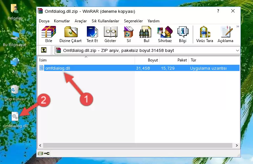
Task: Select the Bu Bilgisayar desktop icon
Action: tap(15, 39)
